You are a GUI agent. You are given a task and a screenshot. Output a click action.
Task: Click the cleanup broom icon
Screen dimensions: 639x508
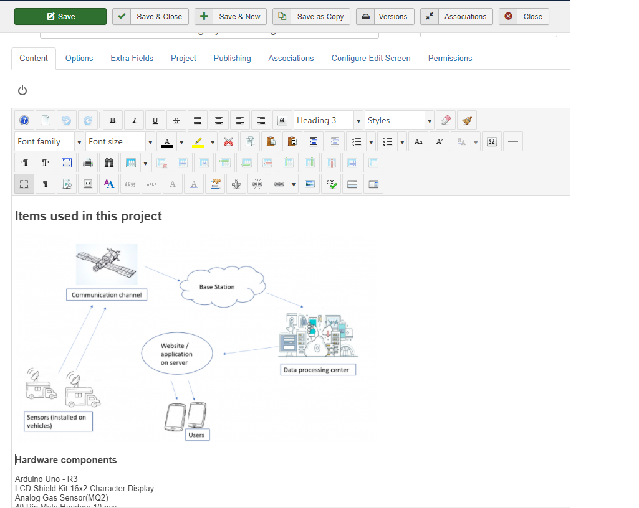tap(466, 121)
